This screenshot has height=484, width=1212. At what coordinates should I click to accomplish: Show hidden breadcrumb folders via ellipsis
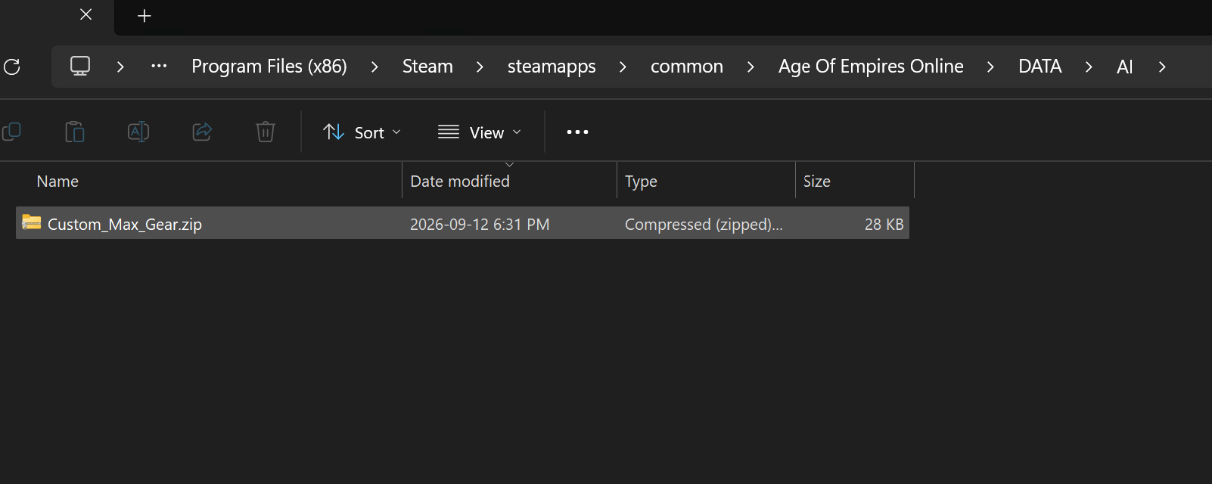click(x=159, y=67)
